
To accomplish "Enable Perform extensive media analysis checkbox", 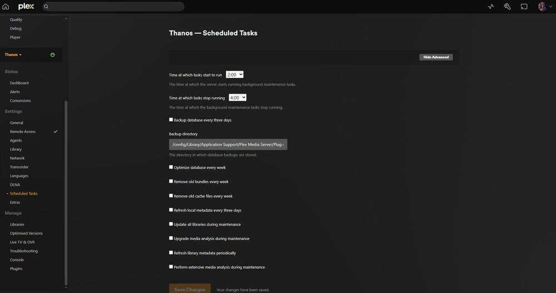I will pos(171,267).
